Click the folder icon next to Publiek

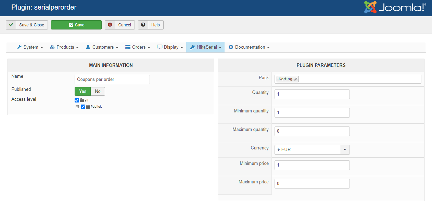pyautogui.click(x=88, y=107)
